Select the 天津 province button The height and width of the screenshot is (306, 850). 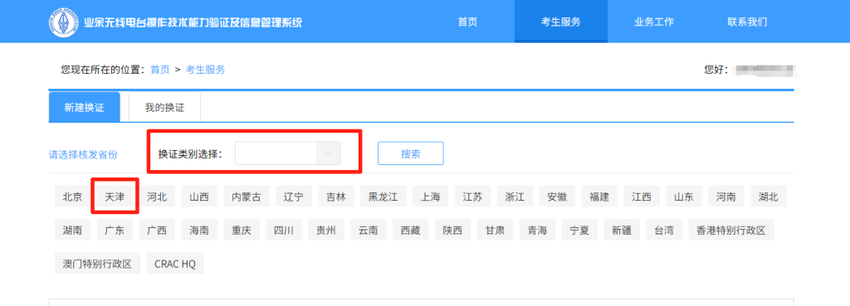coord(115,197)
